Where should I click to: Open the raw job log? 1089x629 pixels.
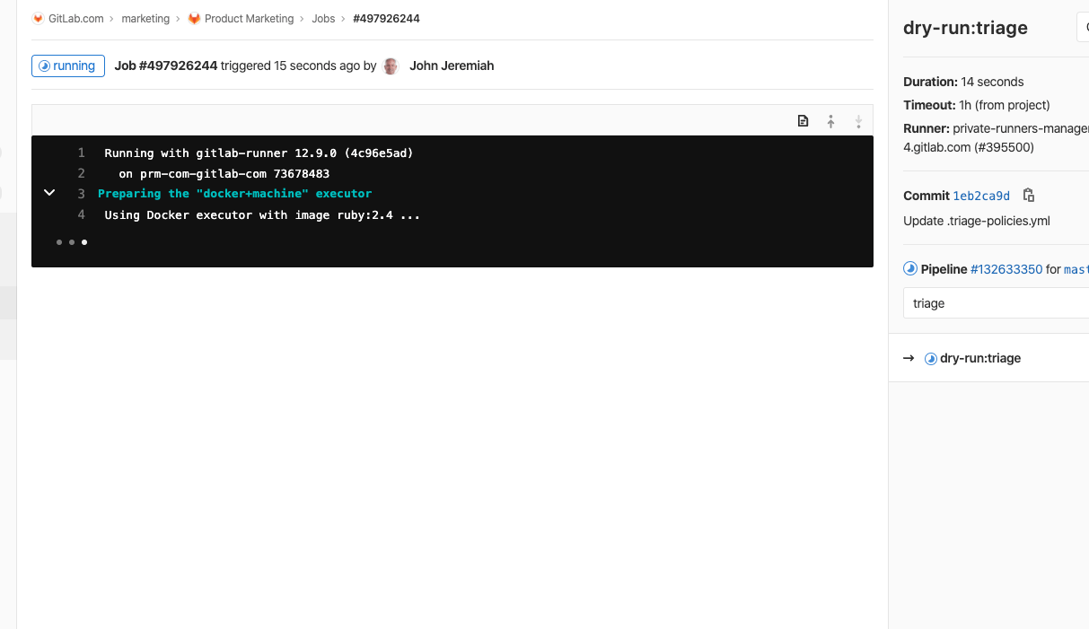pos(803,121)
